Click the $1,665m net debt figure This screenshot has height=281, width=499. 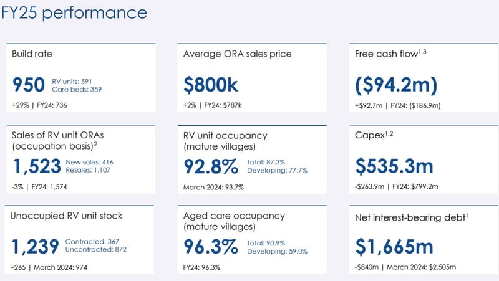(394, 247)
